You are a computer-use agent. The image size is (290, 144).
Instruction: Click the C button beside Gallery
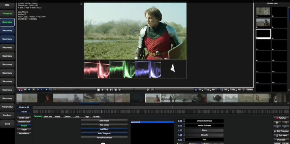[x=244, y=90]
